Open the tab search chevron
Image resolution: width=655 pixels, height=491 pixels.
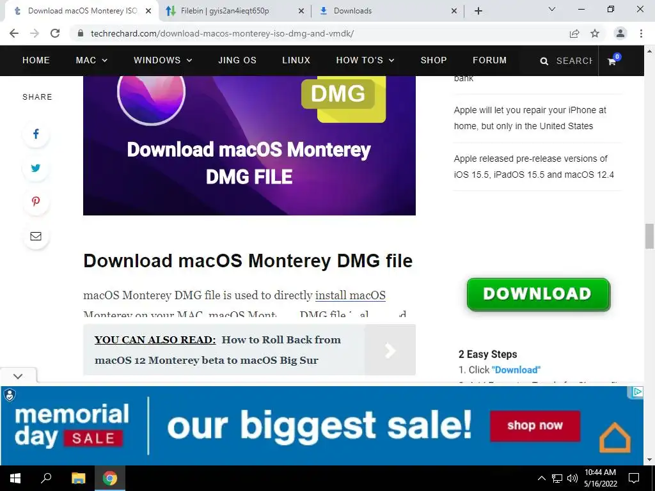[x=552, y=9]
